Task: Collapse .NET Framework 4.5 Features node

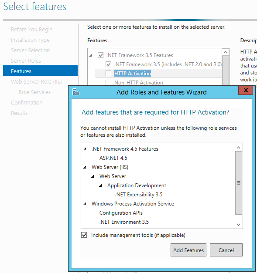Action: [x=85, y=149]
